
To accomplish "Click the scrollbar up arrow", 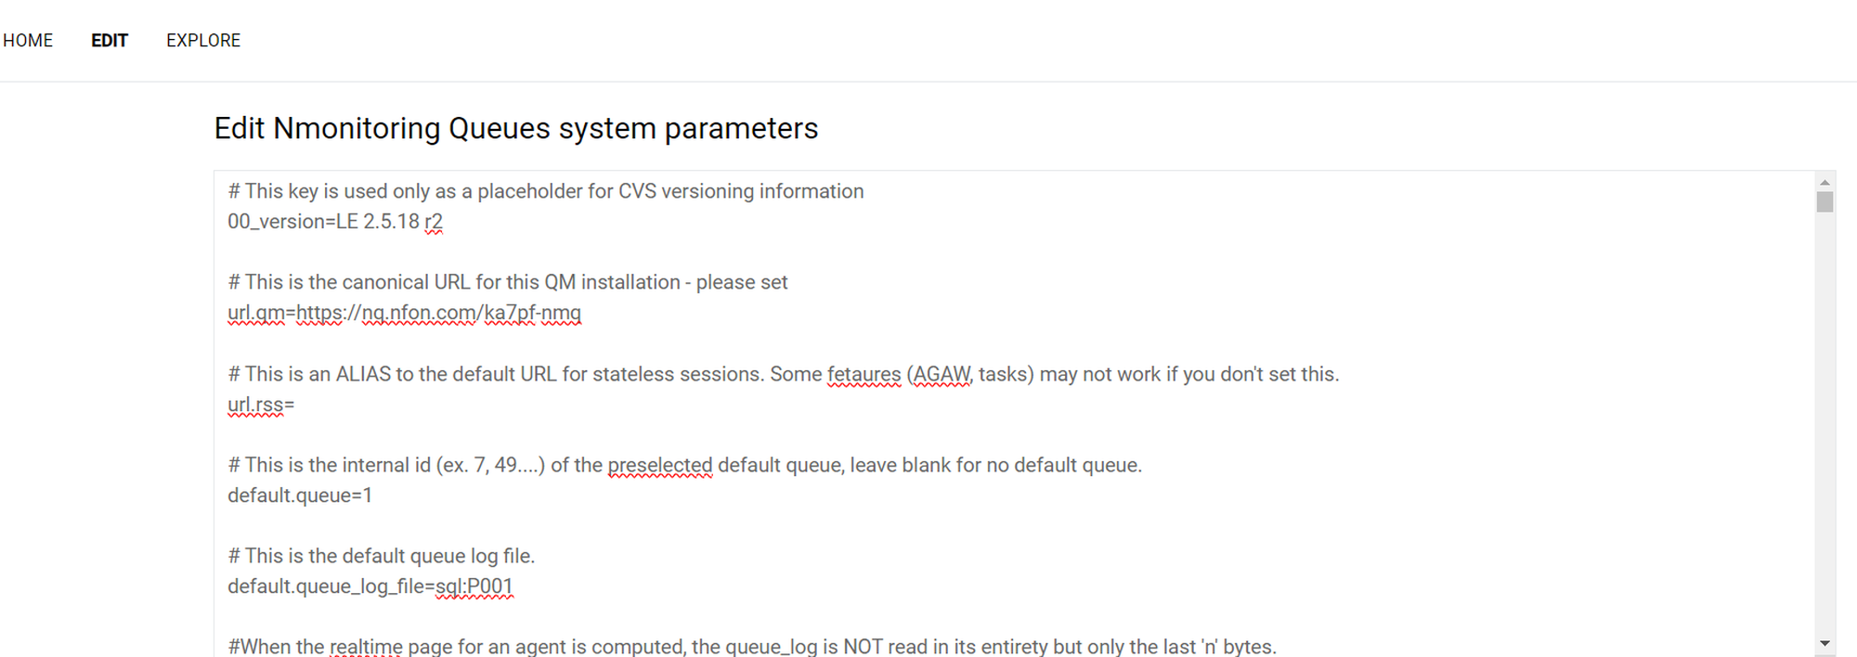I will pyautogui.click(x=1825, y=182).
